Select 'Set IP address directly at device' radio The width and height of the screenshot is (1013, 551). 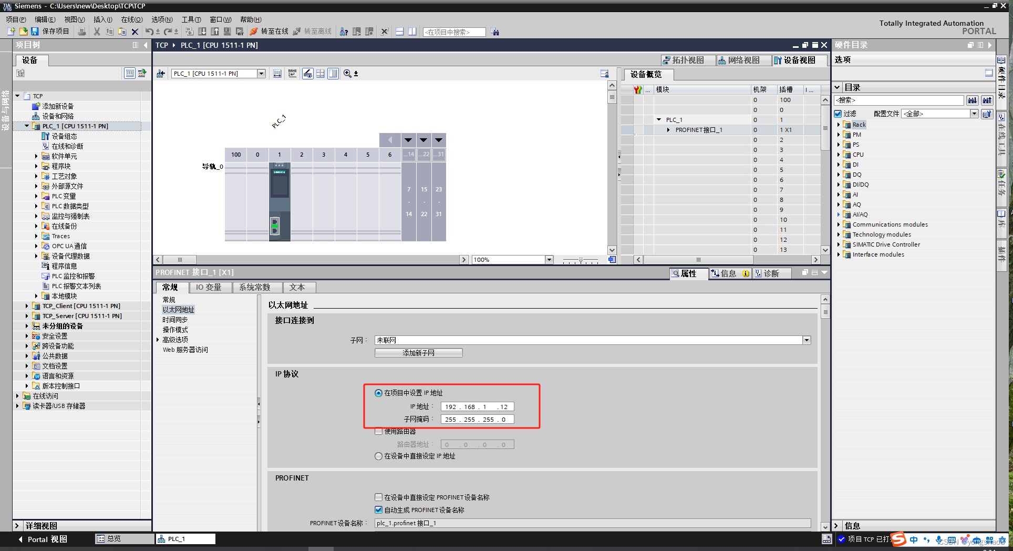pyautogui.click(x=378, y=456)
